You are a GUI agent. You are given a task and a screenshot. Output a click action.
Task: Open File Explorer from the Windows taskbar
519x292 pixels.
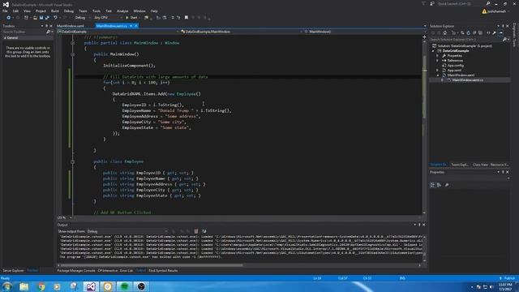[x=24, y=286]
